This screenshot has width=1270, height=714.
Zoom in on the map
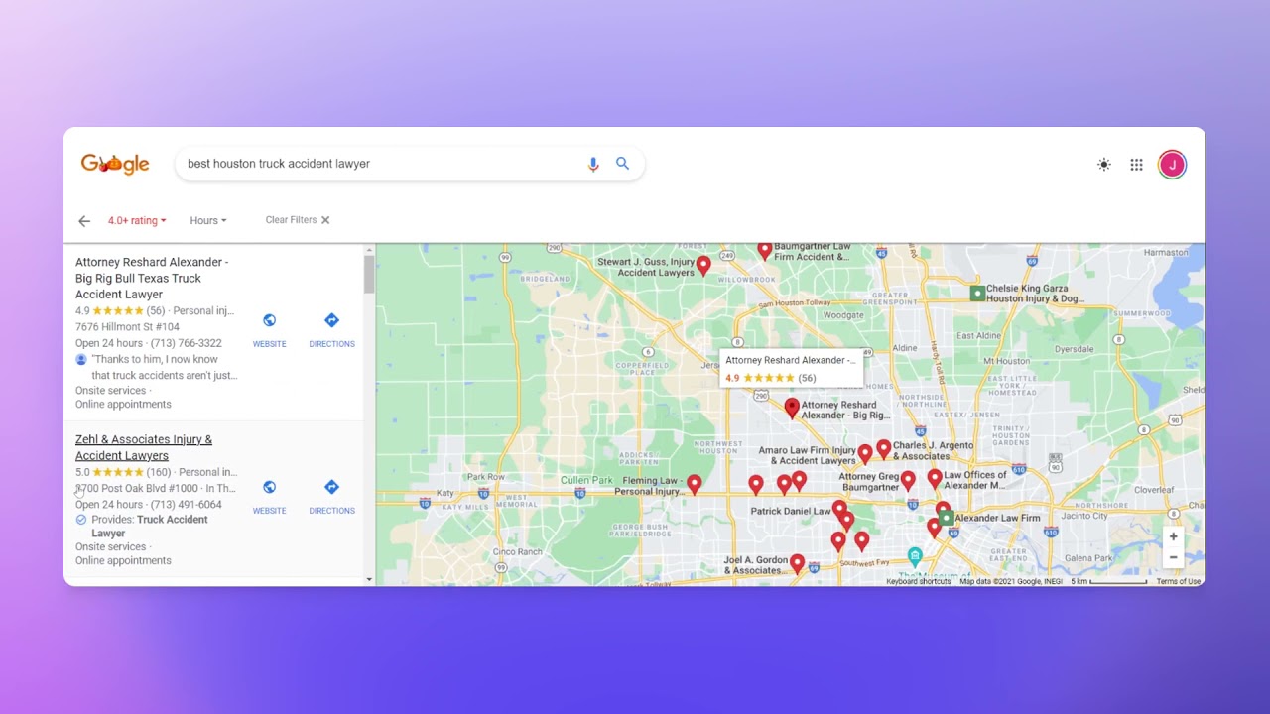(x=1173, y=536)
